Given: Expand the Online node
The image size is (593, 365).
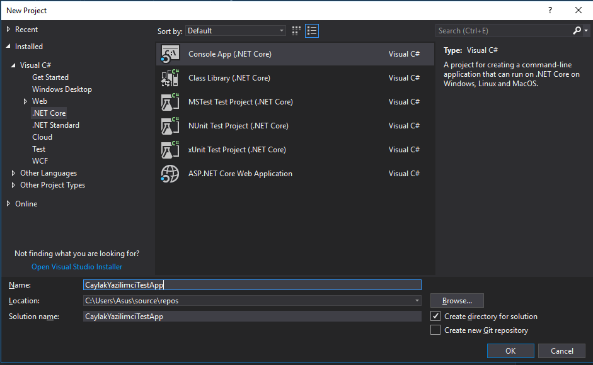Looking at the screenshot, I should 8,204.
